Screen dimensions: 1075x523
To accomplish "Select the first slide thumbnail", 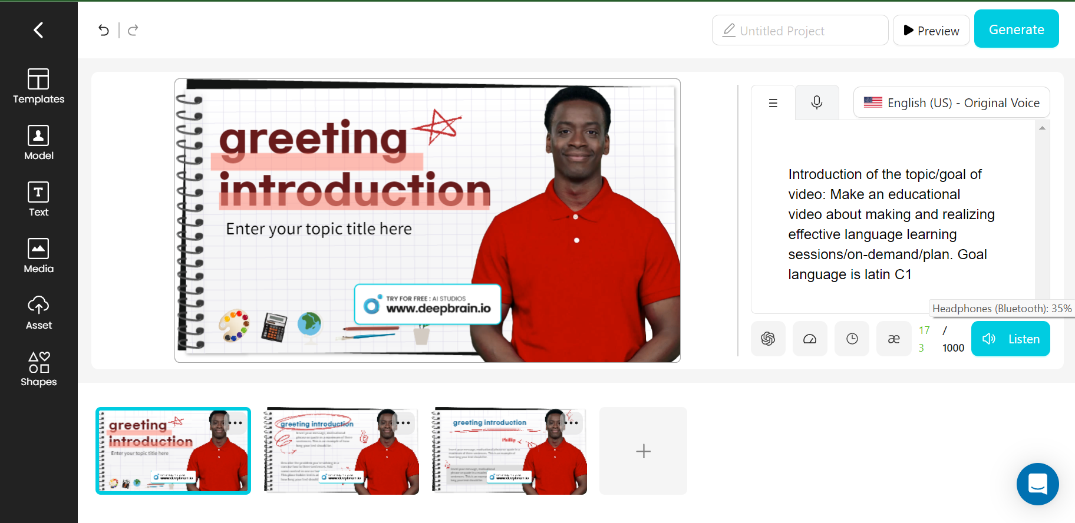I will pos(173,451).
